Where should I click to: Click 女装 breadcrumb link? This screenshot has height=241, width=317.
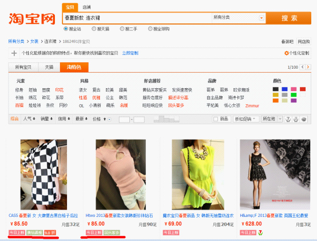tap(34, 41)
